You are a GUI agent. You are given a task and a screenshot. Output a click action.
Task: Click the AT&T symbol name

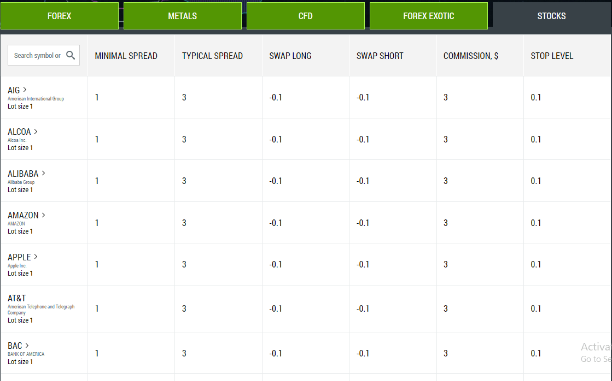click(x=17, y=299)
